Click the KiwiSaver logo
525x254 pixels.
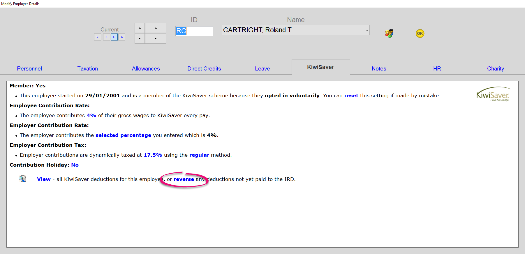(493, 94)
